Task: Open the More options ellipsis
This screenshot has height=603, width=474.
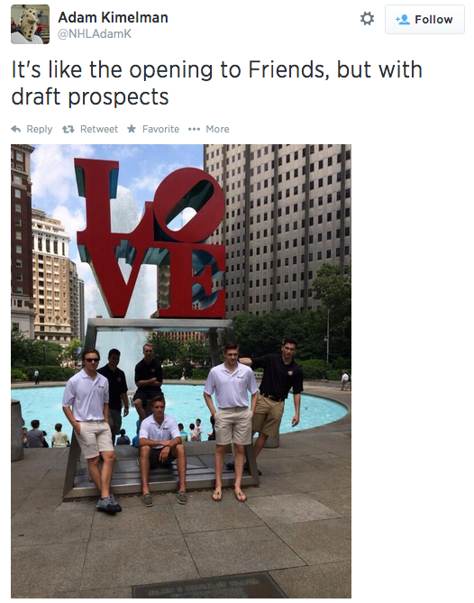Action: point(194,129)
